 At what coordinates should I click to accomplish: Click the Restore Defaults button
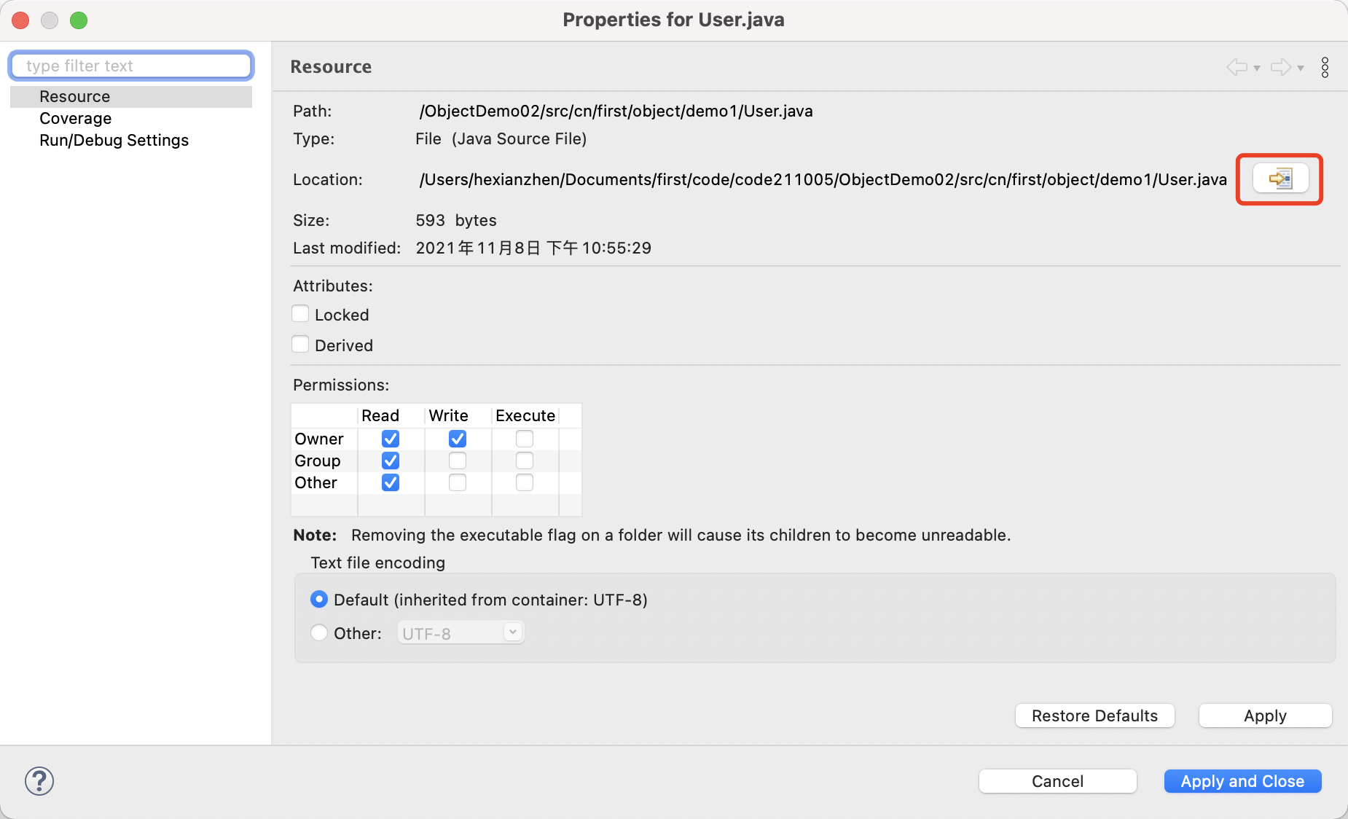1094,716
